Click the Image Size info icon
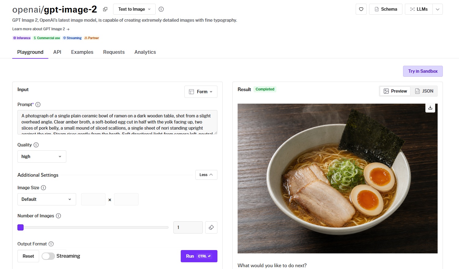 point(43,188)
